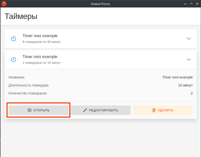The image size is (201, 157).
Task: Click the blue timer icon of Timer max example
Action: click(x=14, y=39)
